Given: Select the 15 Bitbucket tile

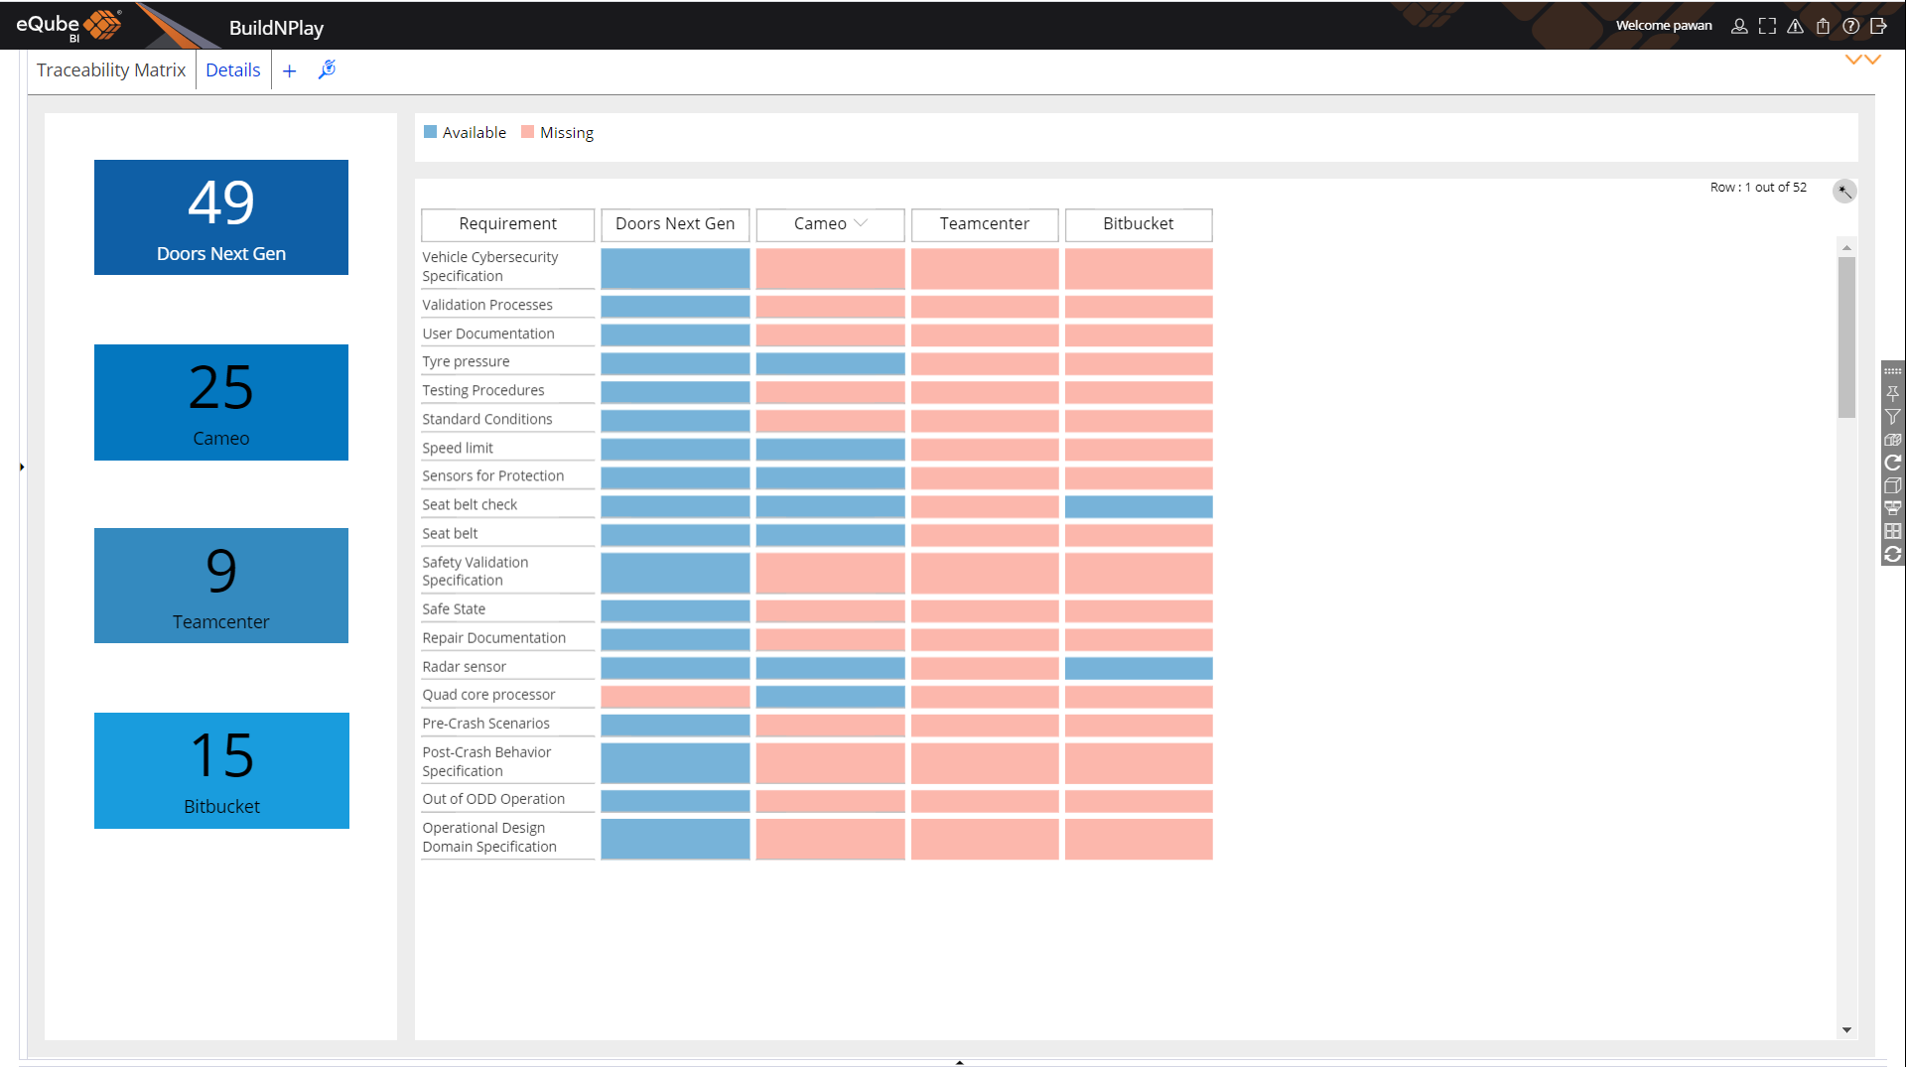Looking at the screenshot, I should coord(221,770).
